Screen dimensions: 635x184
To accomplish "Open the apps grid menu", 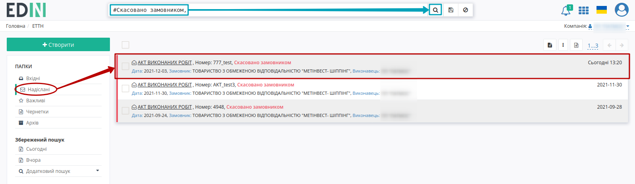I will pos(583,10).
